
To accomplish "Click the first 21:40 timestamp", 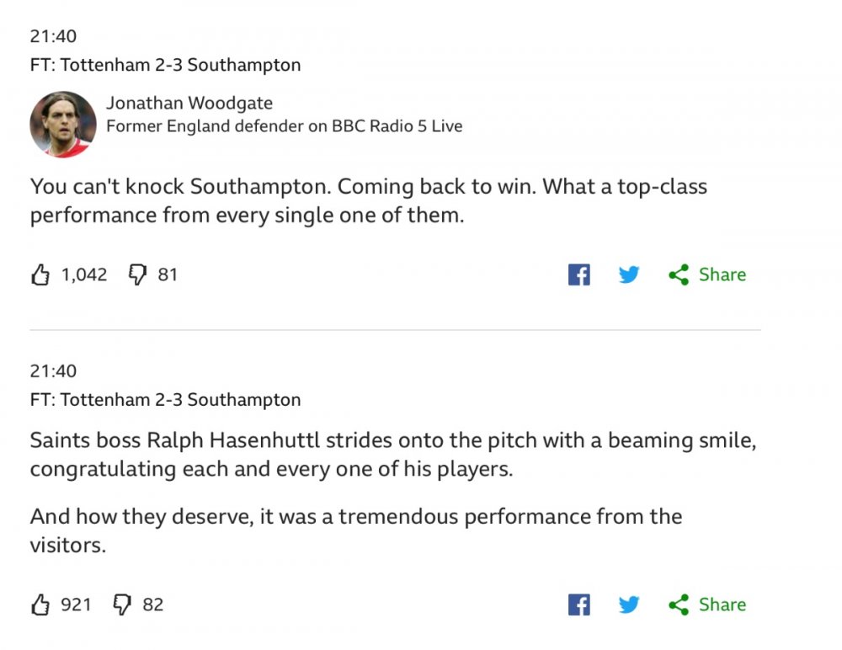I will tap(53, 37).
